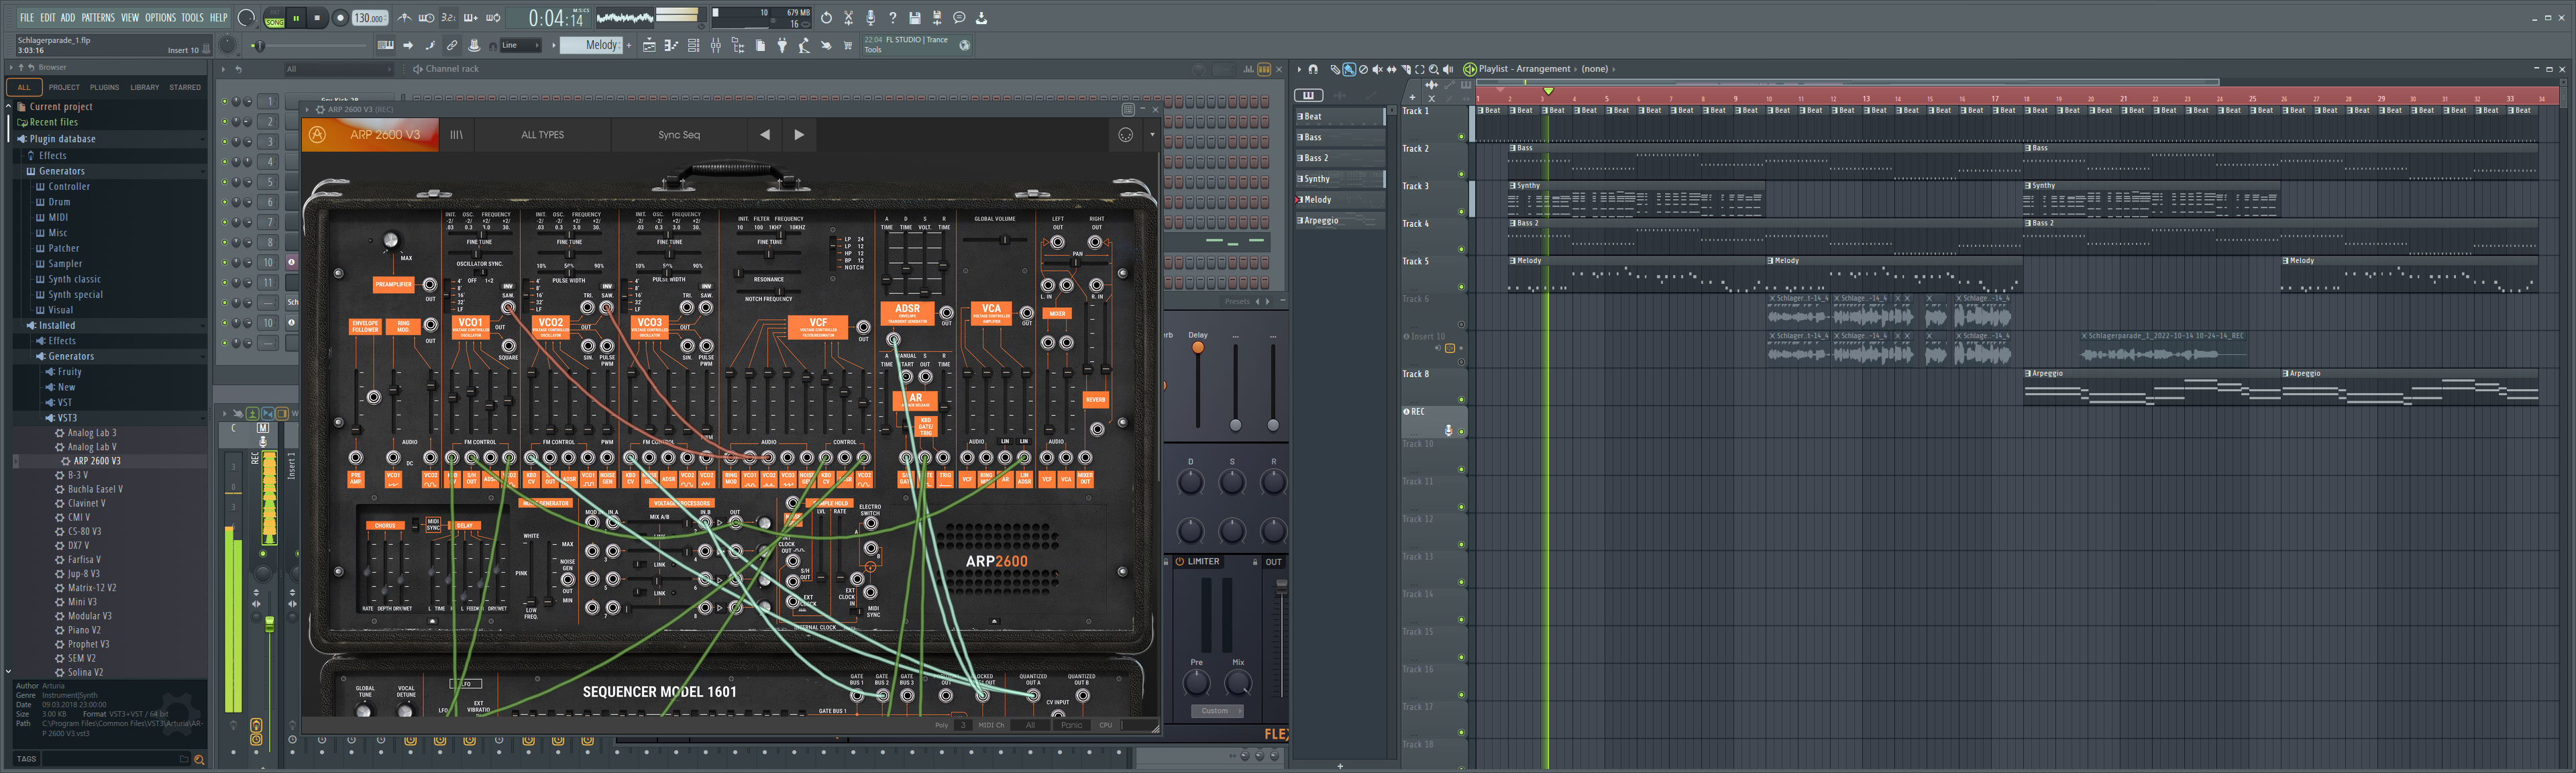
Task: Open the ARP 2600 V3 plugin options gear
Action: coord(320,110)
